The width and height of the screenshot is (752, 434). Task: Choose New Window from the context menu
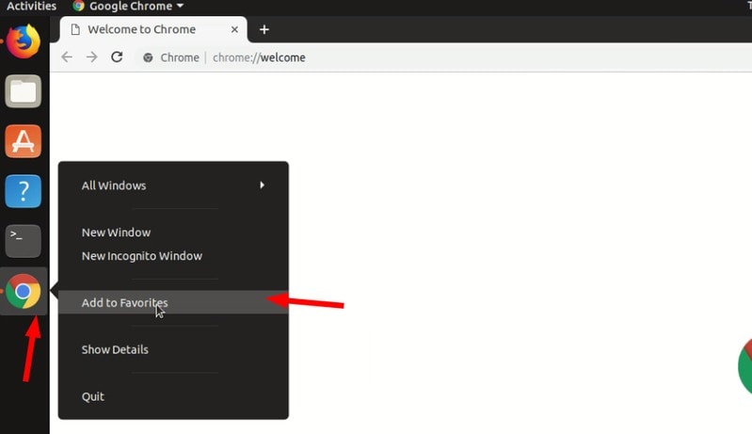click(x=173, y=233)
